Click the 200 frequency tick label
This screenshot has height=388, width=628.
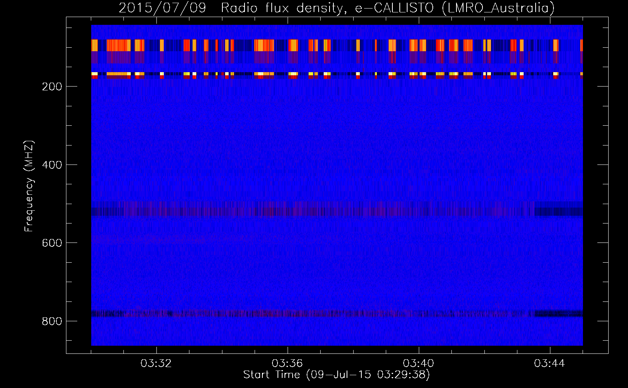[52, 87]
